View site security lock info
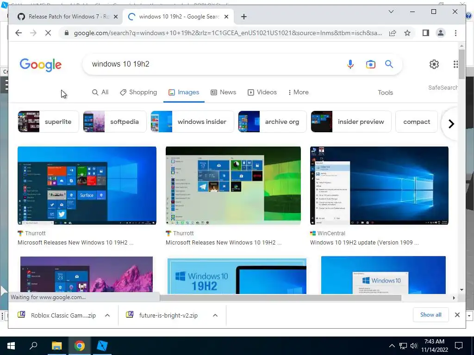Viewport: 474px width, 355px height. point(67,33)
